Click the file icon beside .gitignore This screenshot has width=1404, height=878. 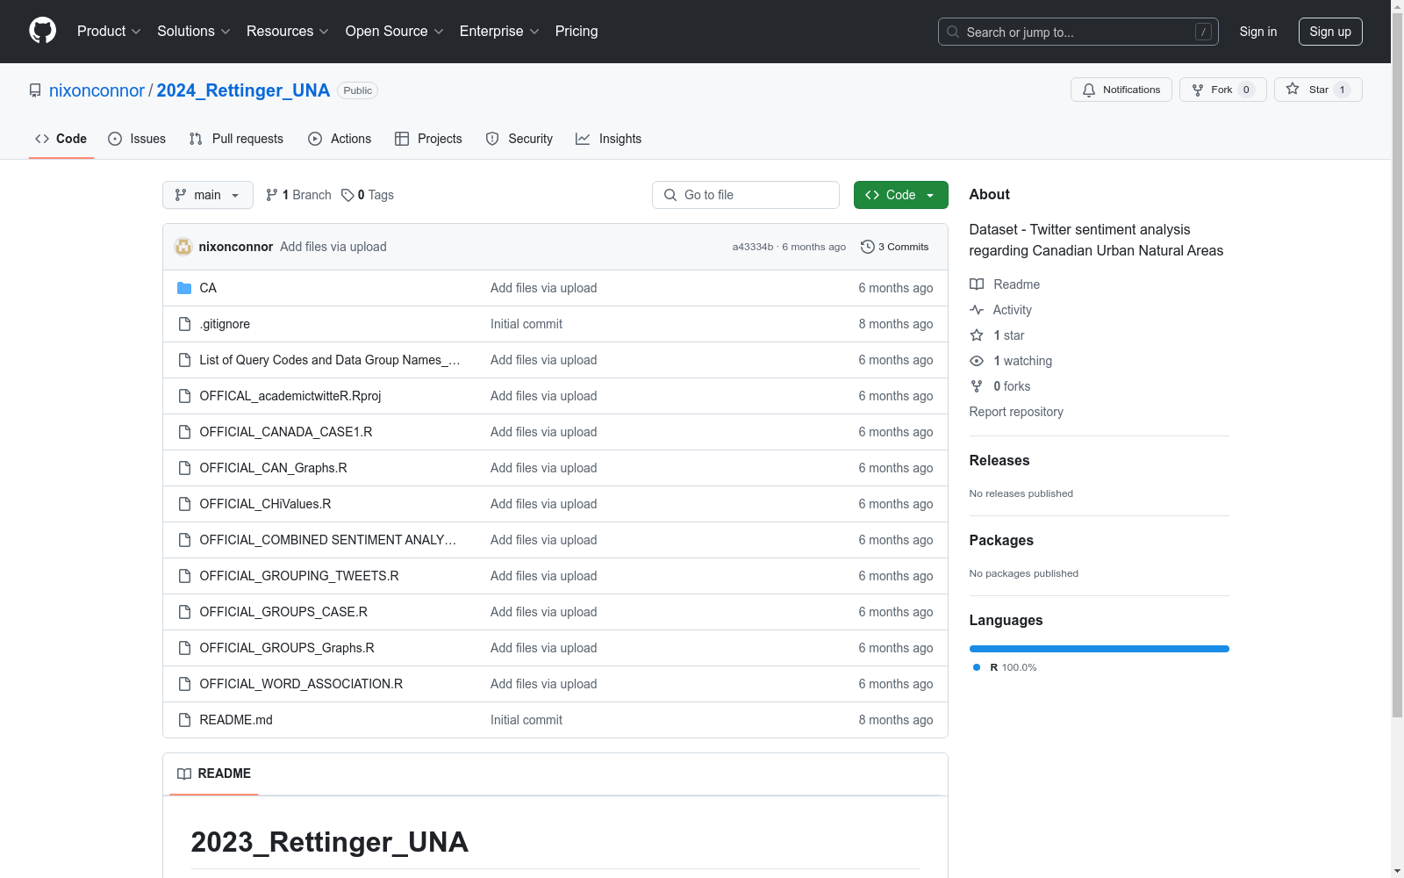(184, 324)
